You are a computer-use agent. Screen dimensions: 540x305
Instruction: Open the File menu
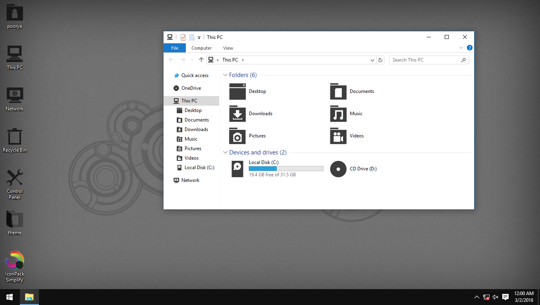175,48
